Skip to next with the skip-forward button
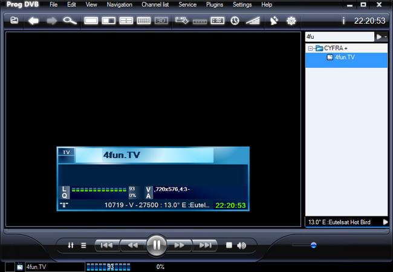This screenshot has height=272, width=393. (x=205, y=245)
